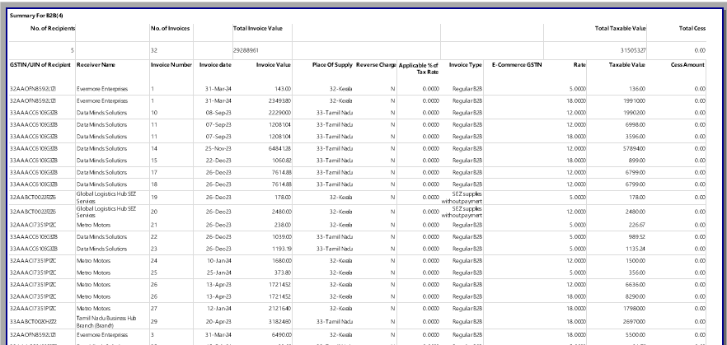727x345 pixels.
Task: Select the 'GSTIN/UIN of Recipient' column header
Action: coord(40,64)
